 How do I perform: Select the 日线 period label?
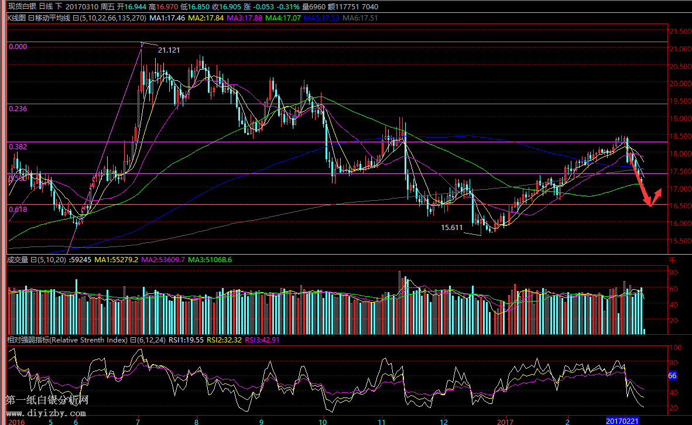click(x=46, y=6)
